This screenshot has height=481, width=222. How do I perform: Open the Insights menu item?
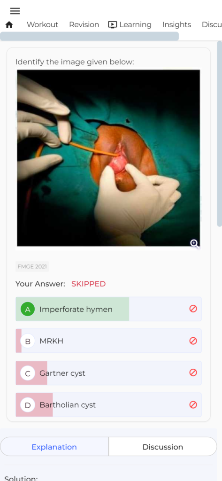click(176, 25)
